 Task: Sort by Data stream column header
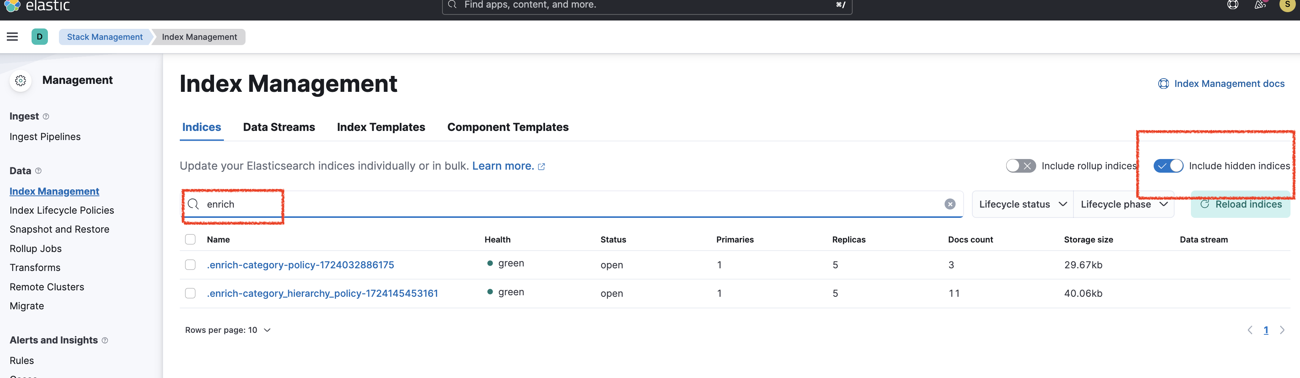1203,239
